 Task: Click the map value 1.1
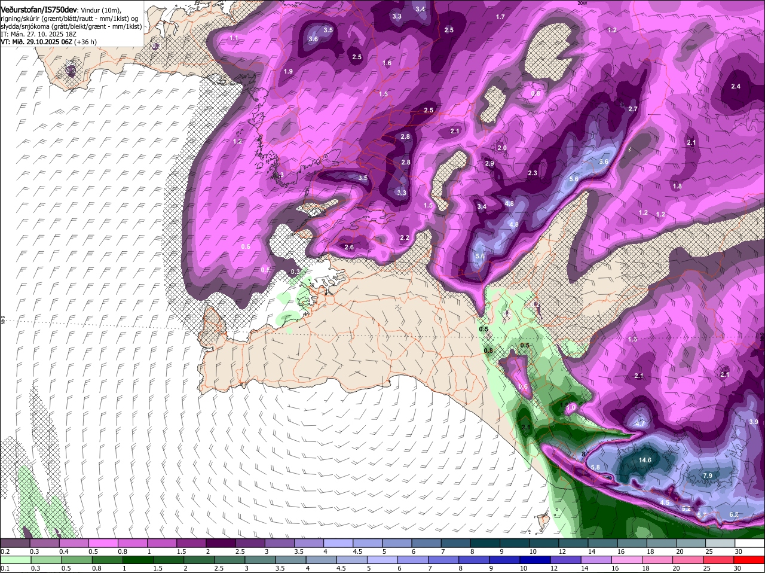click(x=234, y=38)
